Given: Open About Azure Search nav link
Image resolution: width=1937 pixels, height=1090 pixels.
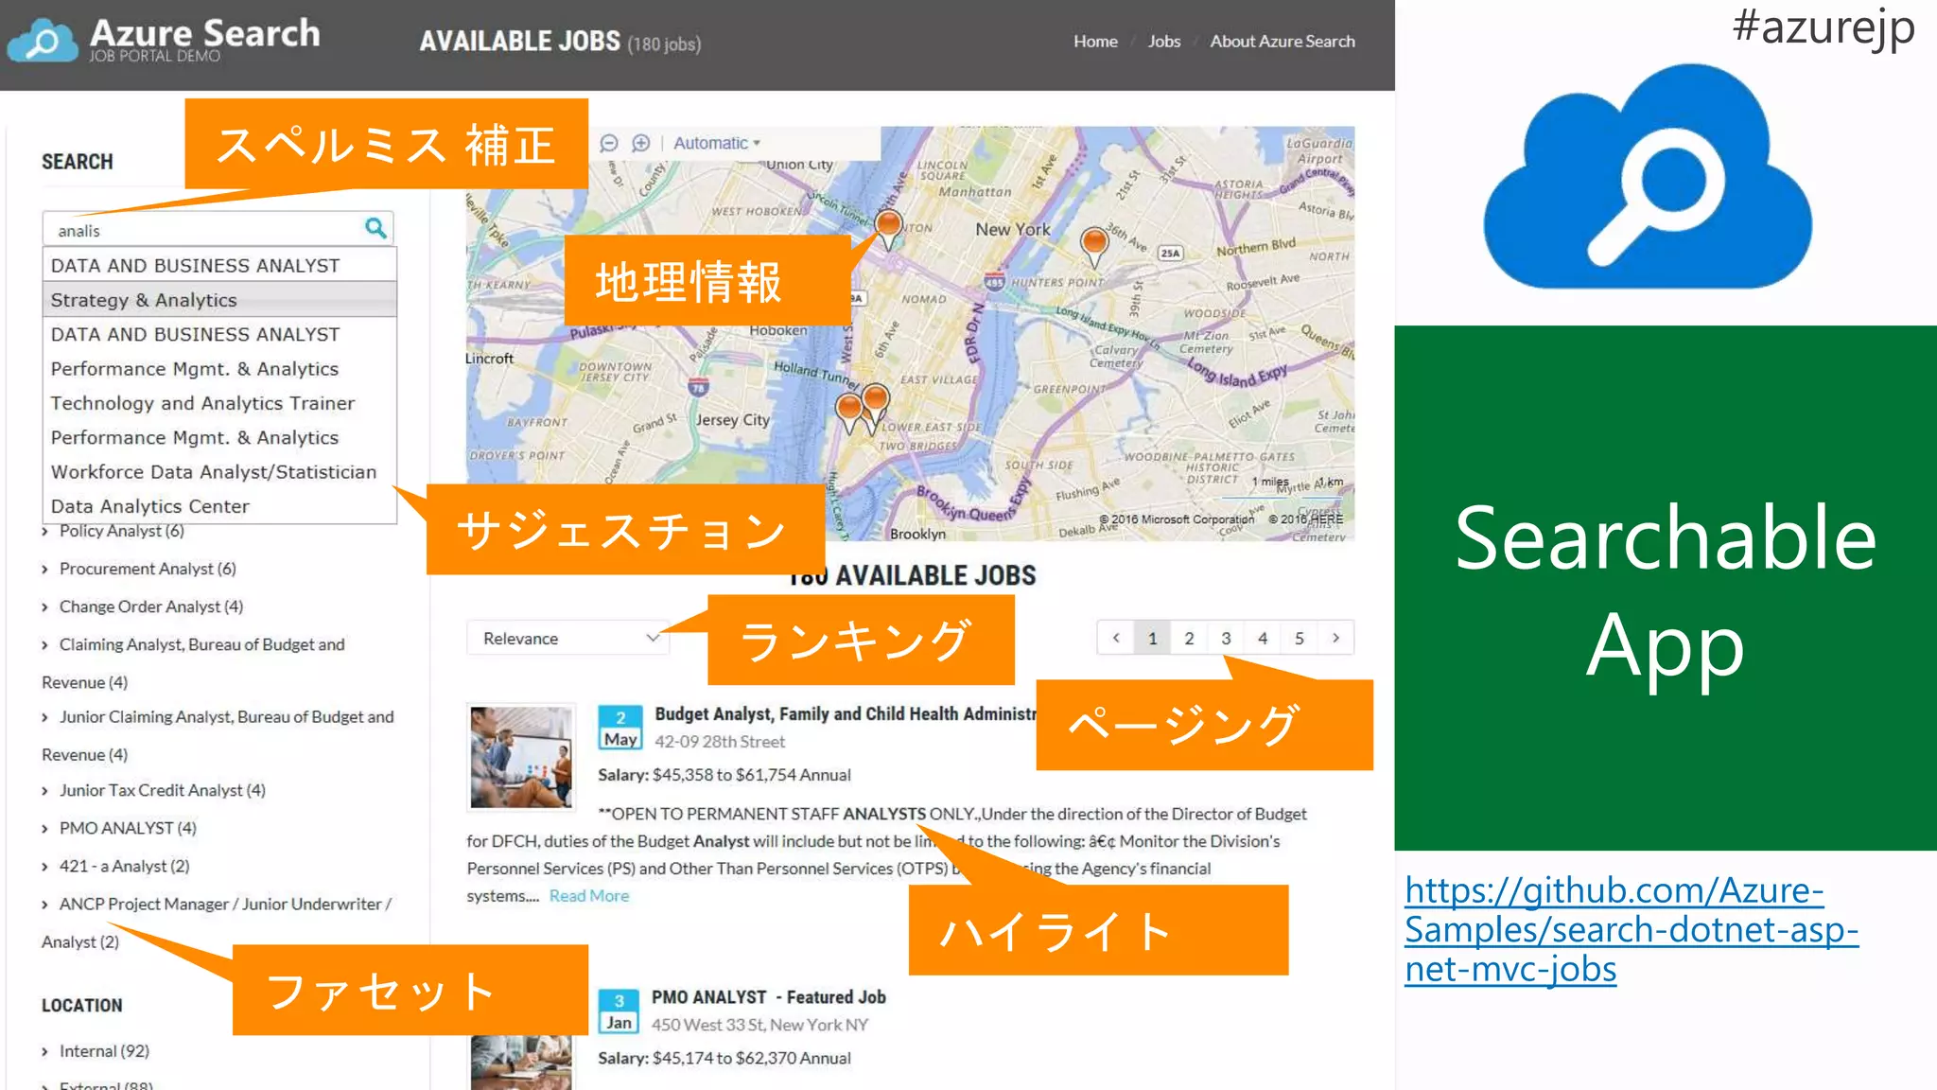Looking at the screenshot, I should pos(1283,42).
